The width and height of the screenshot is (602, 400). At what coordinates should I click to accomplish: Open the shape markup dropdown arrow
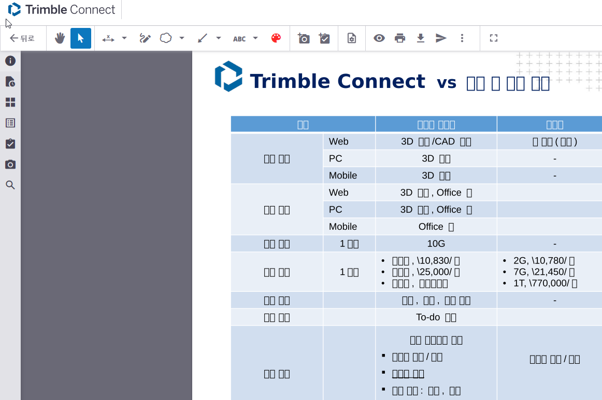tap(182, 38)
